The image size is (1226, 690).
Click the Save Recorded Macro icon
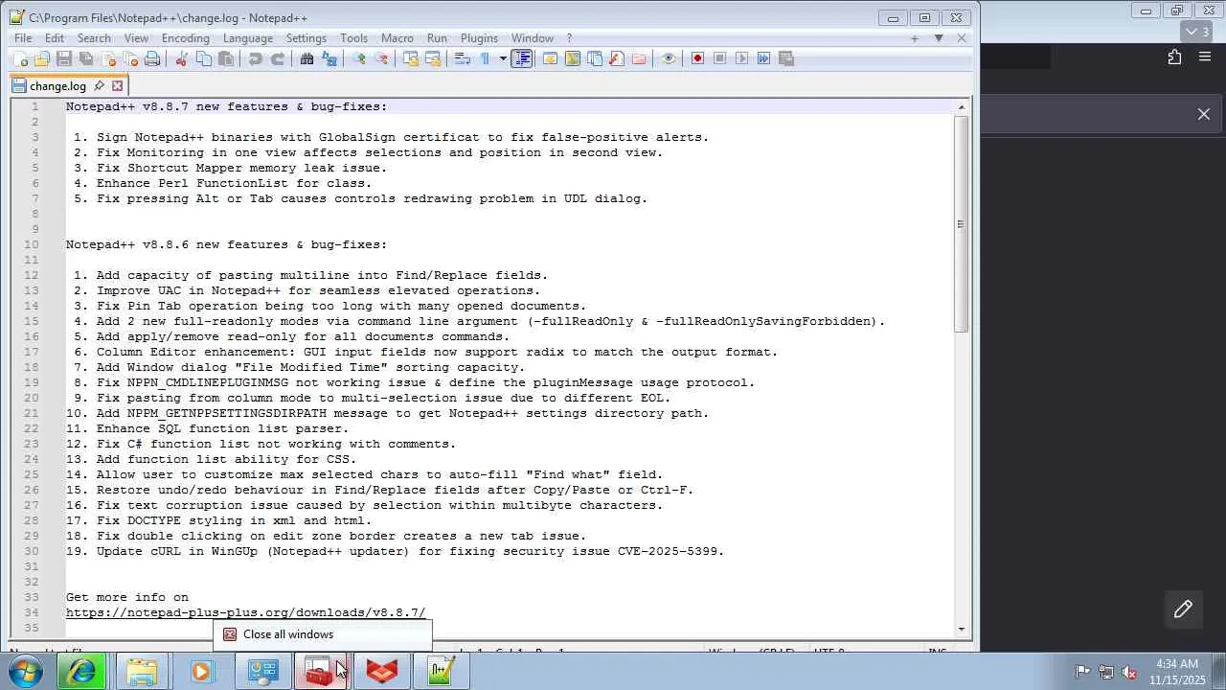point(786,58)
